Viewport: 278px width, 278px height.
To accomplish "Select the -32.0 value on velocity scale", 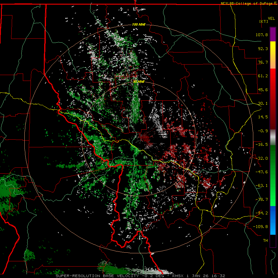I will tap(262, 158).
